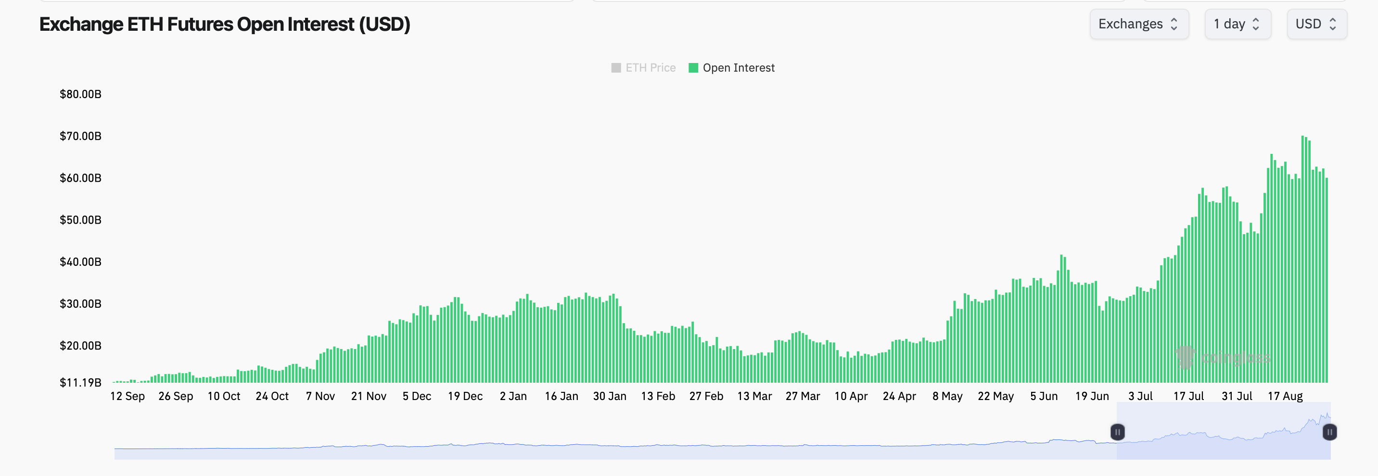Click the green Open Interest legend square
Viewport: 1378px width, 476px height.
click(x=693, y=68)
